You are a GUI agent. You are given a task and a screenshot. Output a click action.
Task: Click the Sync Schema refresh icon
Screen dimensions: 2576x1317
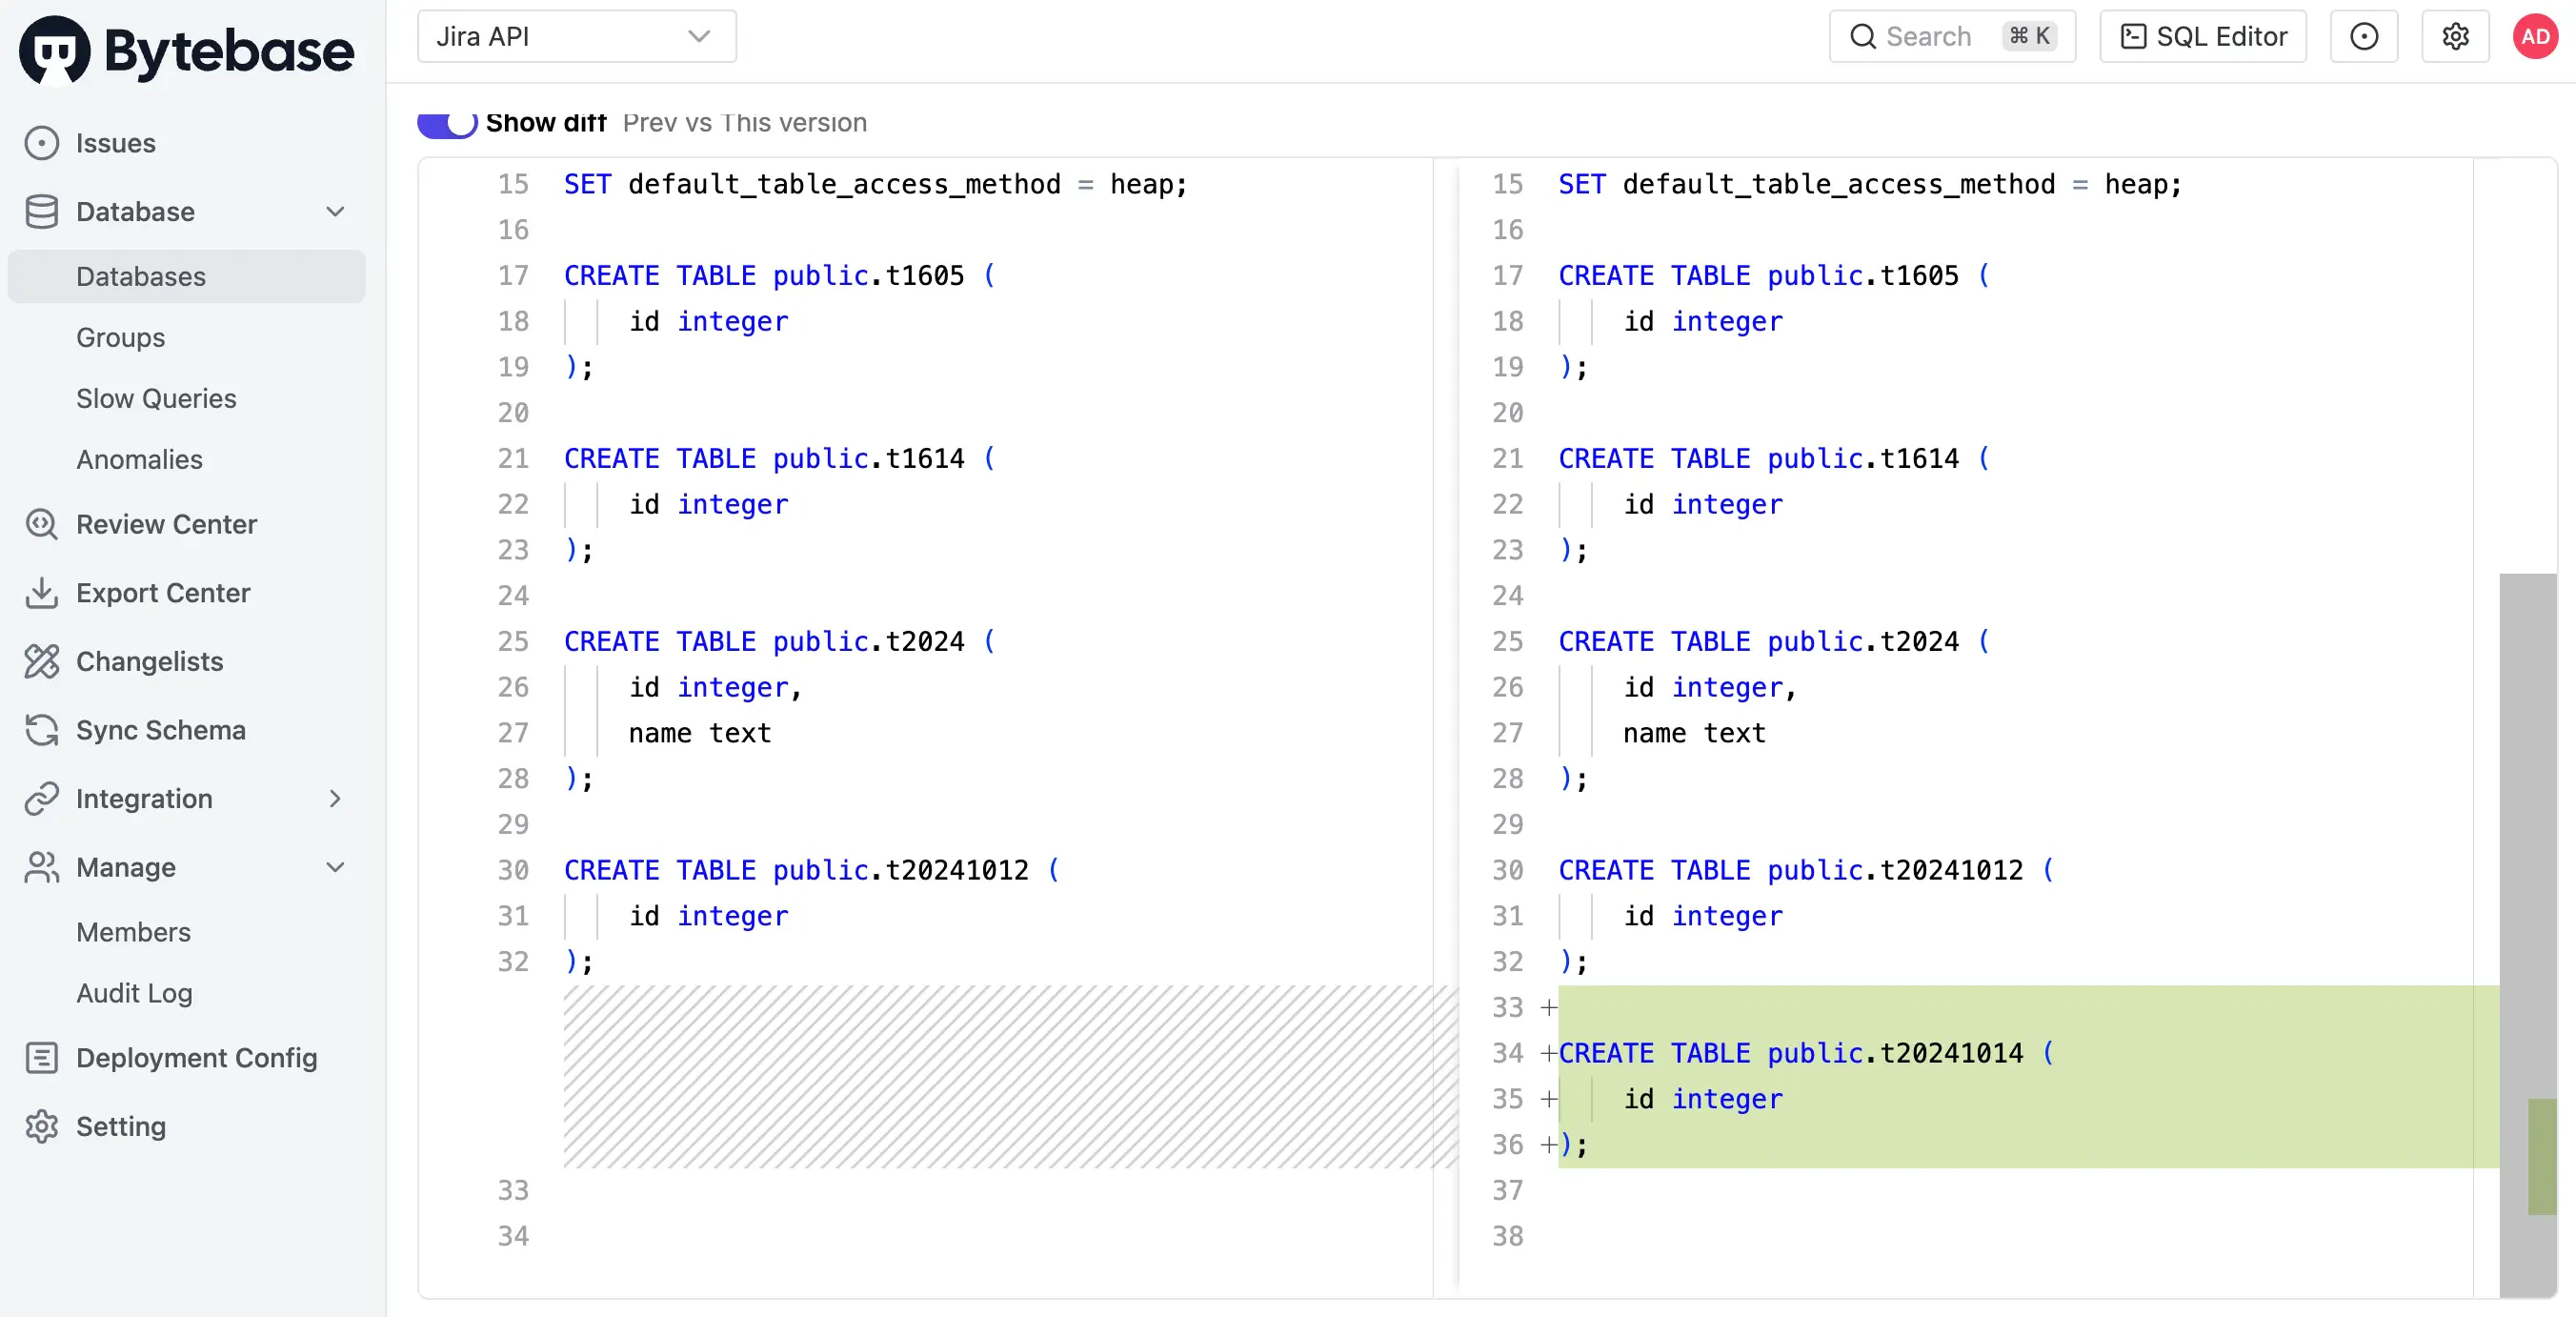41,730
